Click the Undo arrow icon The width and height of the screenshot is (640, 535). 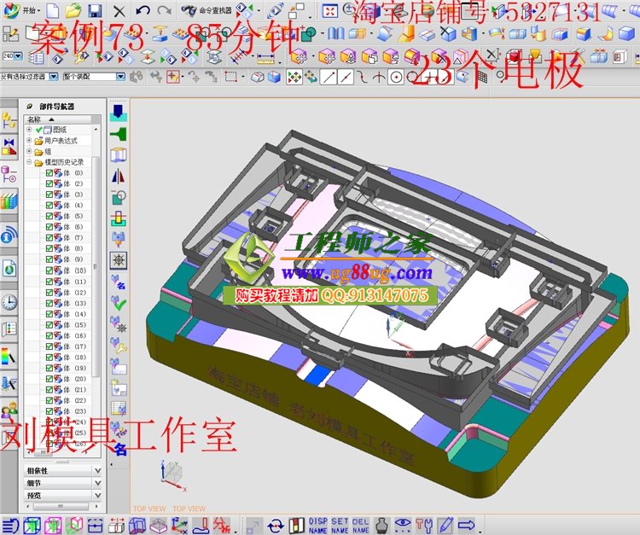[x=143, y=11]
